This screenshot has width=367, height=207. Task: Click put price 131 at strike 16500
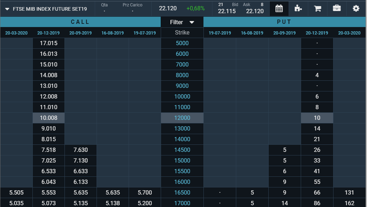[349, 192]
